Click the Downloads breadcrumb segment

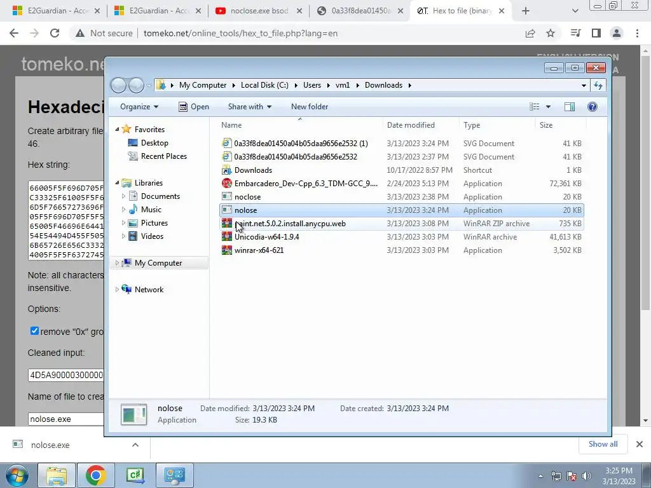click(x=383, y=85)
